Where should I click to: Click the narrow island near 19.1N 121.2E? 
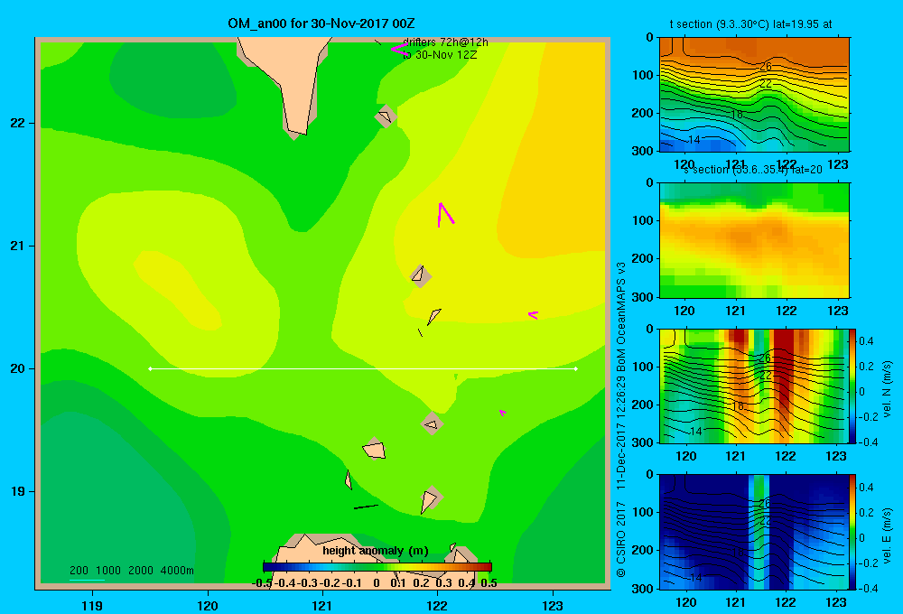349,479
